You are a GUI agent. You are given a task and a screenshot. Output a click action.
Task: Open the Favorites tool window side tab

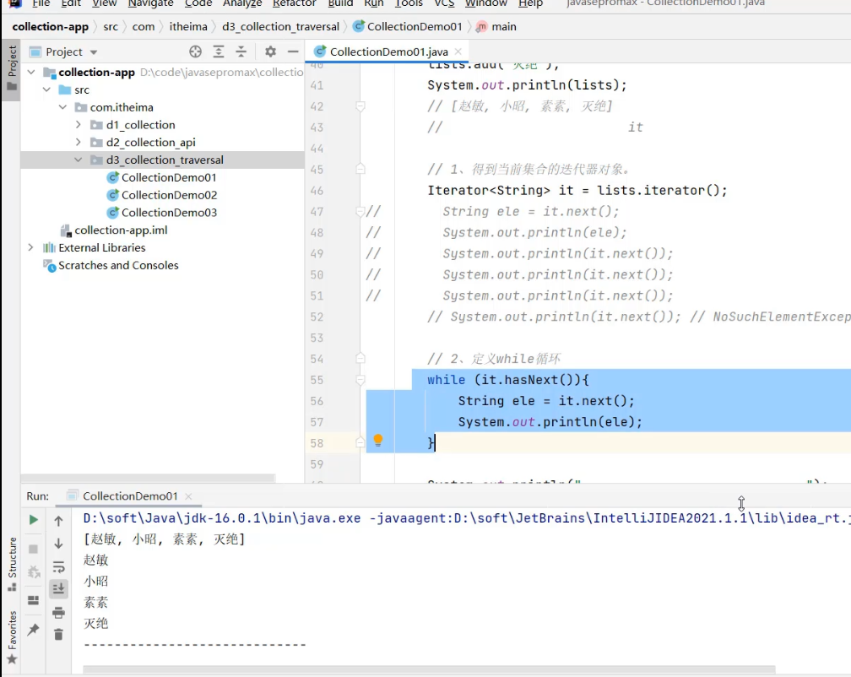[12, 638]
